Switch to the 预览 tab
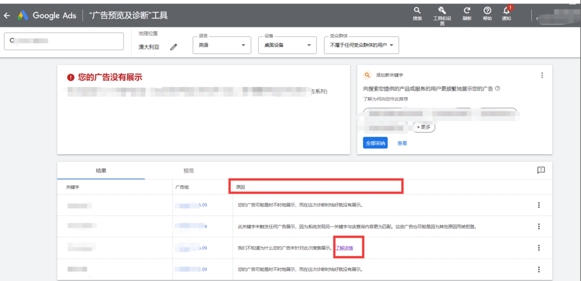The image size is (581, 281). (189, 171)
